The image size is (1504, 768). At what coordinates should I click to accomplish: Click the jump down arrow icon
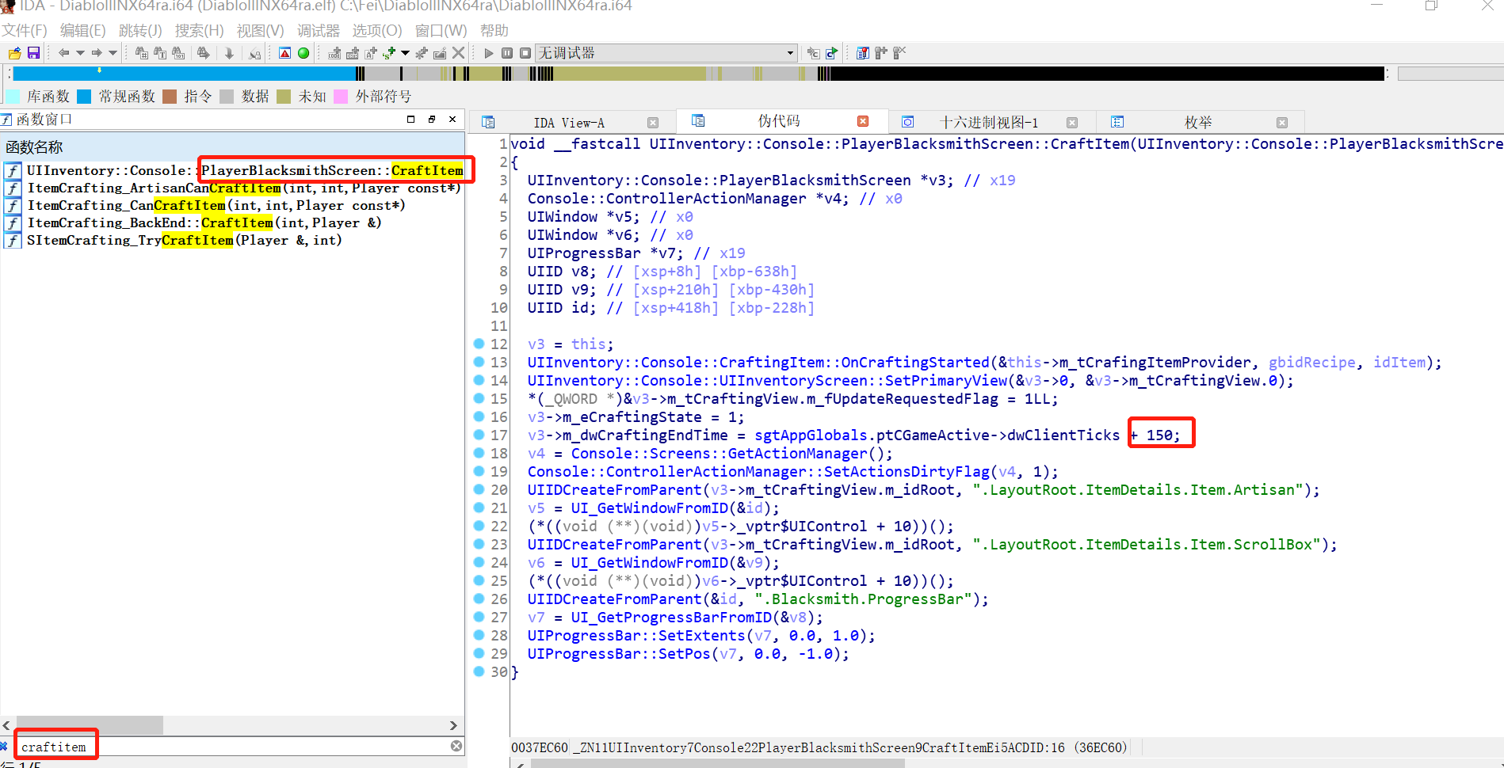[x=229, y=53]
